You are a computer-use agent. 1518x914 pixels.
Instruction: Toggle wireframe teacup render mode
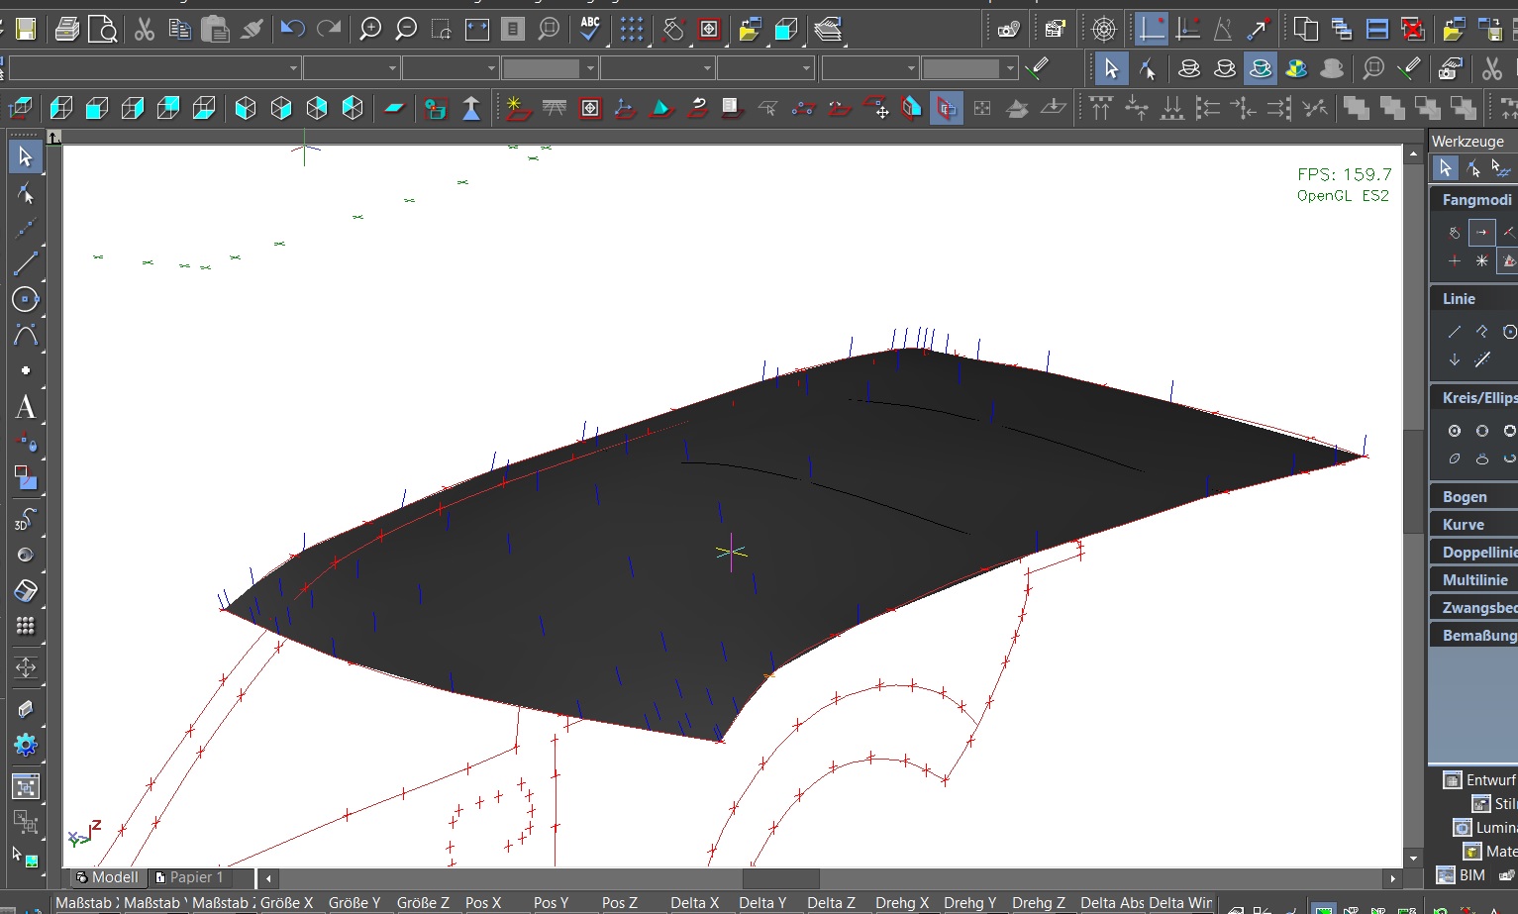click(x=1189, y=68)
